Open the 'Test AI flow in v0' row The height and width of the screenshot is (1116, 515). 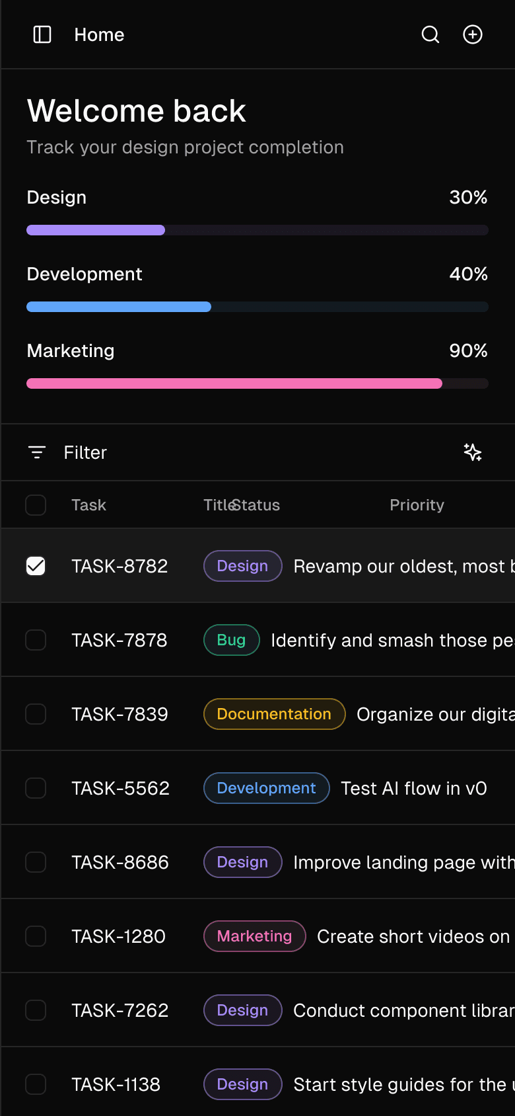413,788
